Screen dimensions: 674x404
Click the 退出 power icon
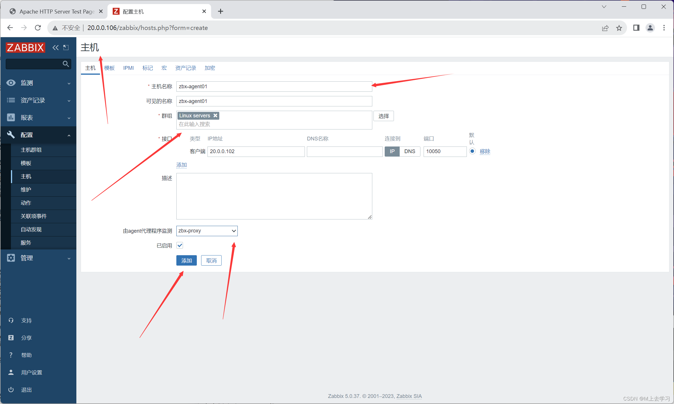click(x=11, y=390)
